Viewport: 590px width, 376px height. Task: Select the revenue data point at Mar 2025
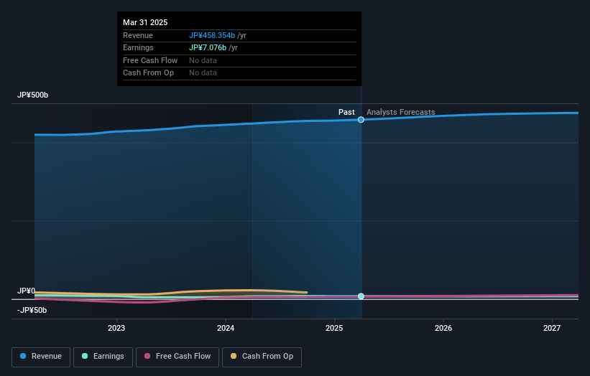coord(361,119)
